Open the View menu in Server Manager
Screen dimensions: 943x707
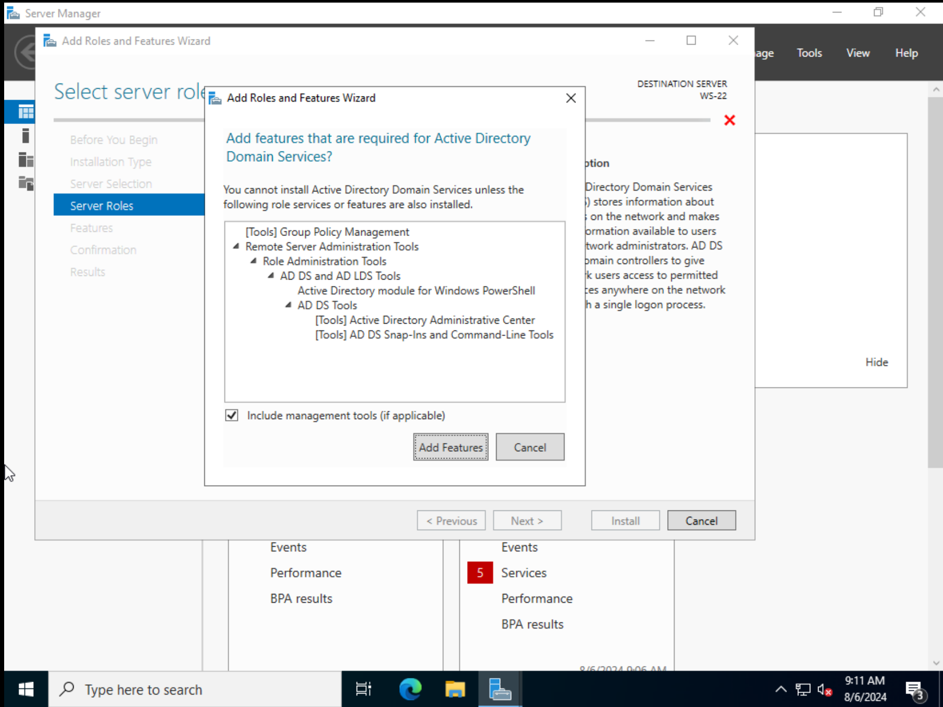(858, 53)
